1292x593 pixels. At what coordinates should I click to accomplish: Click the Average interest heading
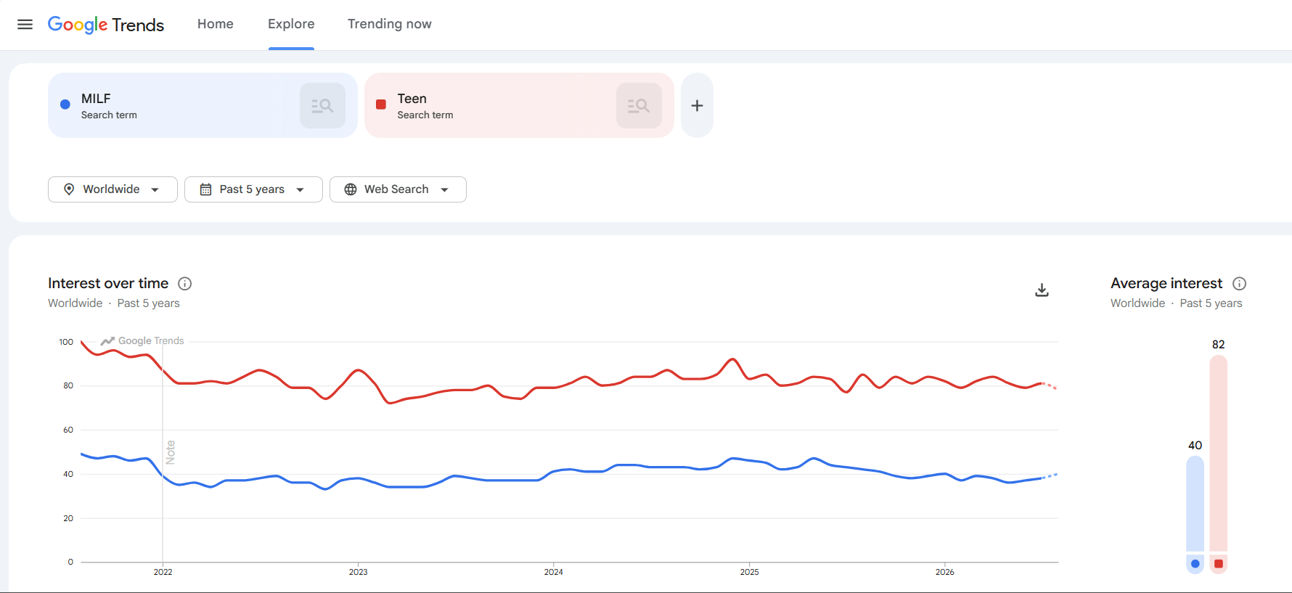1166,283
